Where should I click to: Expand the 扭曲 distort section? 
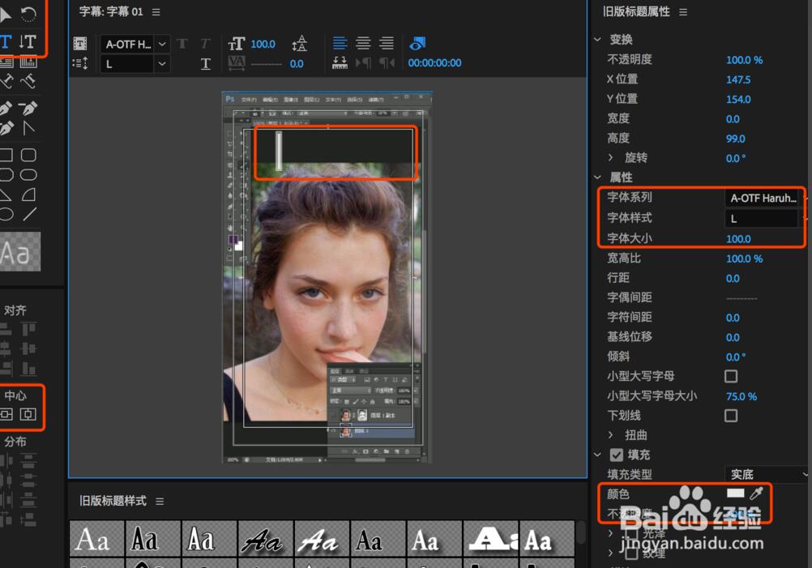click(611, 435)
